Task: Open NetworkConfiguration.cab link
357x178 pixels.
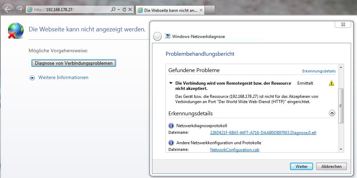Action: coord(235,149)
